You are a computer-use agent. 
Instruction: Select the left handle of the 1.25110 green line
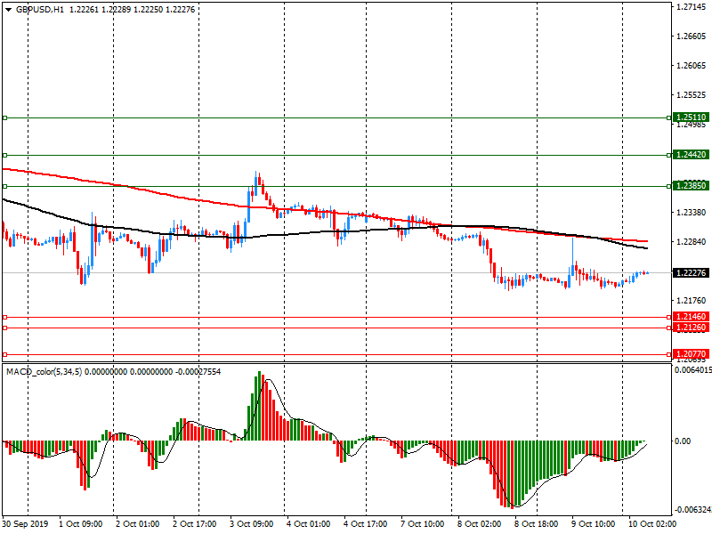pyautogui.click(x=4, y=117)
